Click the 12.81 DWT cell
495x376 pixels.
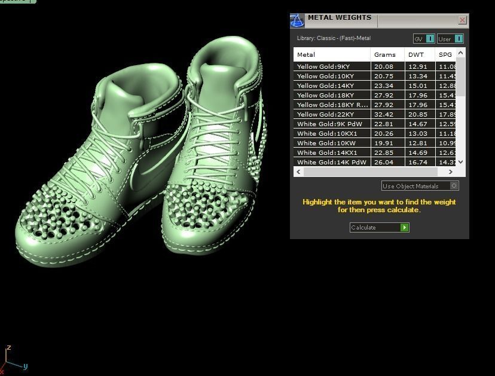pos(420,143)
